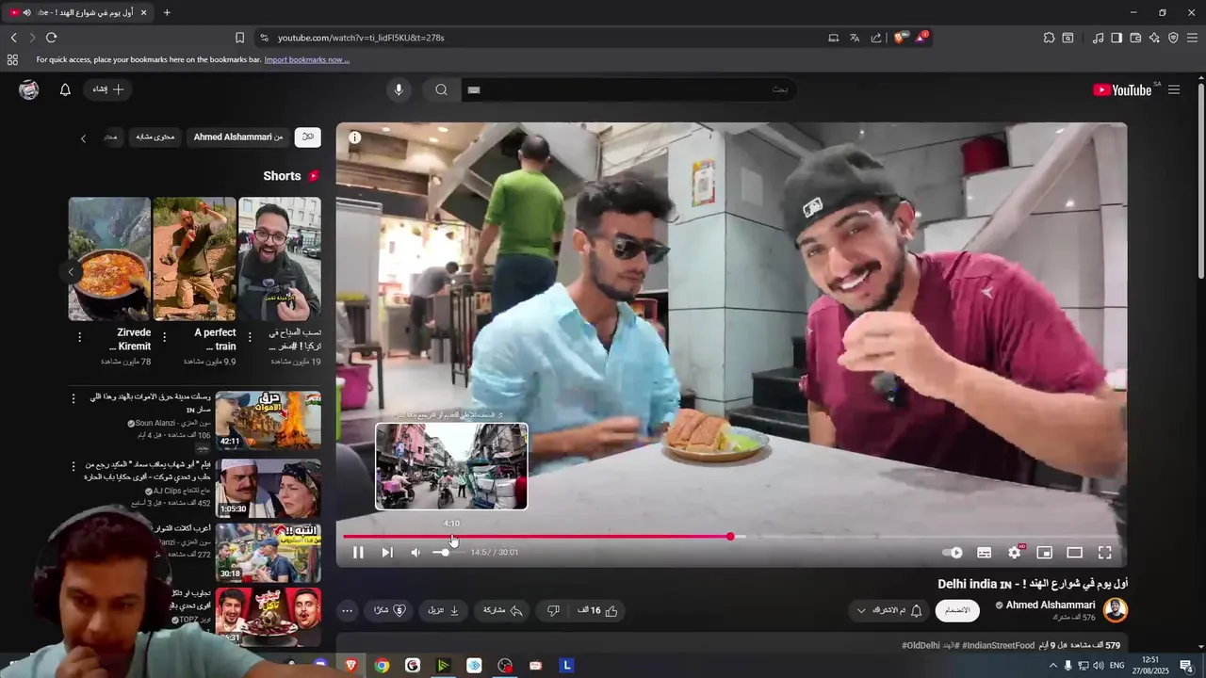Bookmark this page with the bookmark icon
Image resolution: width=1206 pixels, height=678 pixels.
239,38
